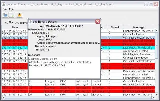Click the horizontal scrollbar thumb

click(78, 98)
